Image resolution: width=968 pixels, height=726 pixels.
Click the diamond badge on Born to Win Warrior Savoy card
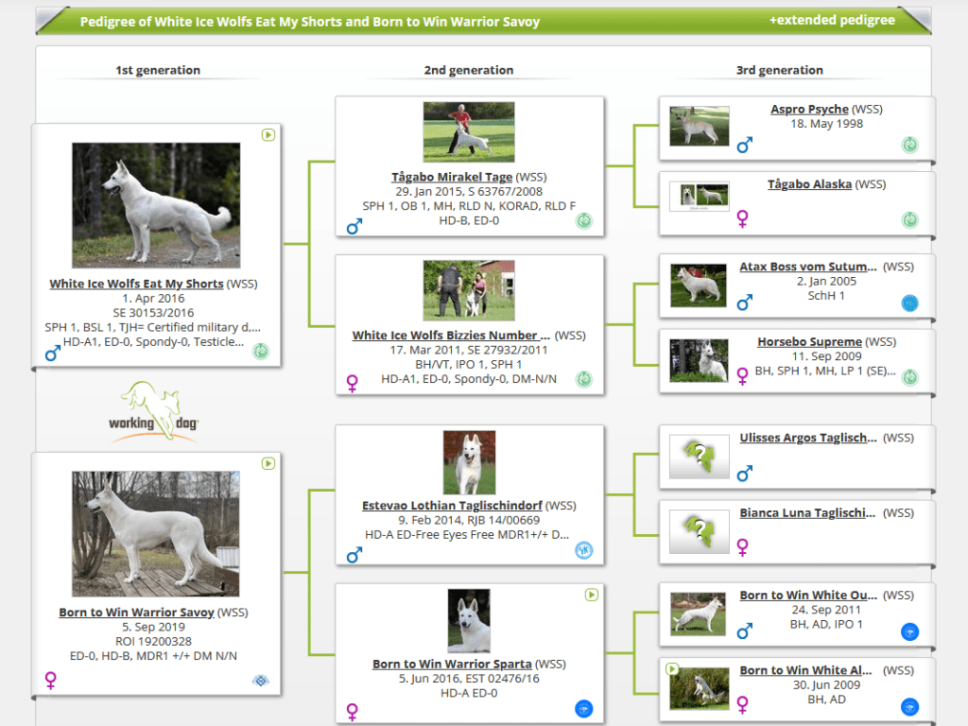261,681
